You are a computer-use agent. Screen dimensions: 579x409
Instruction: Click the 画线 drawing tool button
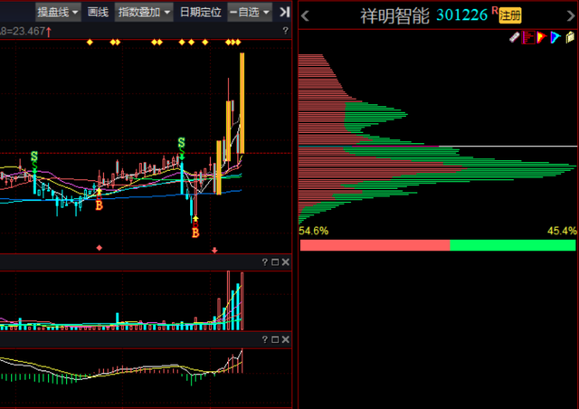click(x=98, y=12)
